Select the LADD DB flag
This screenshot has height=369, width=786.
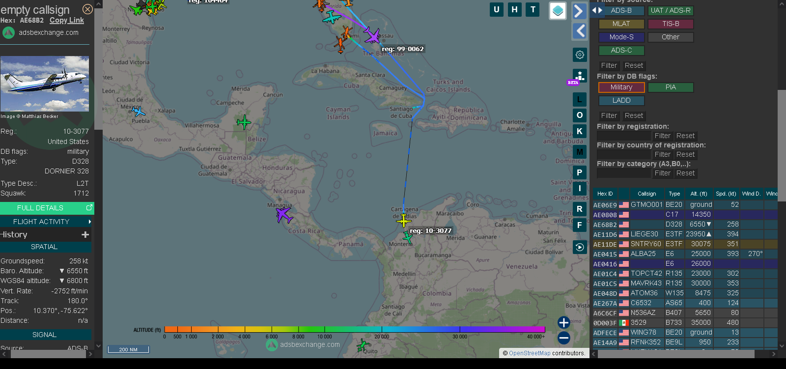tap(621, 100)
